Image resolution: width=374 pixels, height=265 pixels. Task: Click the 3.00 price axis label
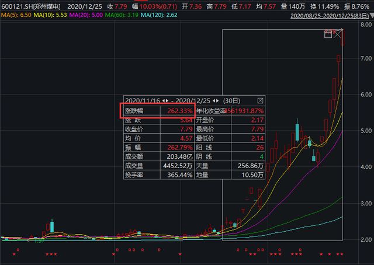click(366, 204)
